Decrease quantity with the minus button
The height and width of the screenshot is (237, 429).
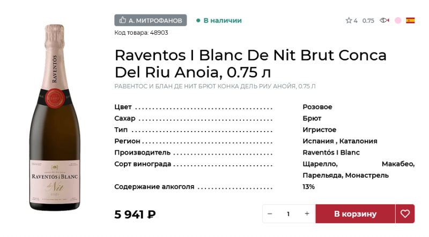click(x=270, y=214)
